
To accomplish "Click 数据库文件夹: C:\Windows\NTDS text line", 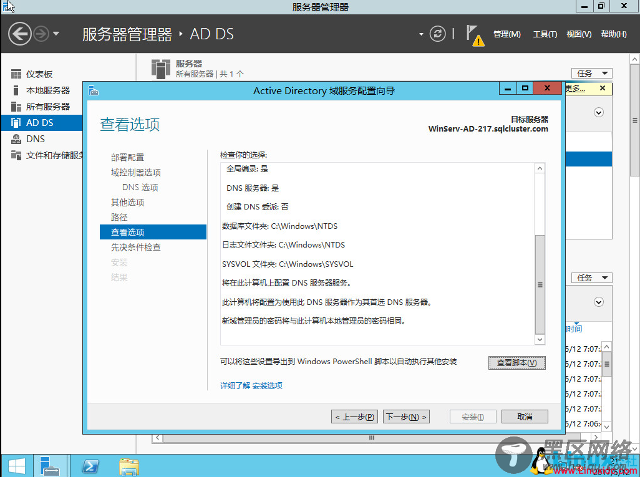I will tap(279, 226).
